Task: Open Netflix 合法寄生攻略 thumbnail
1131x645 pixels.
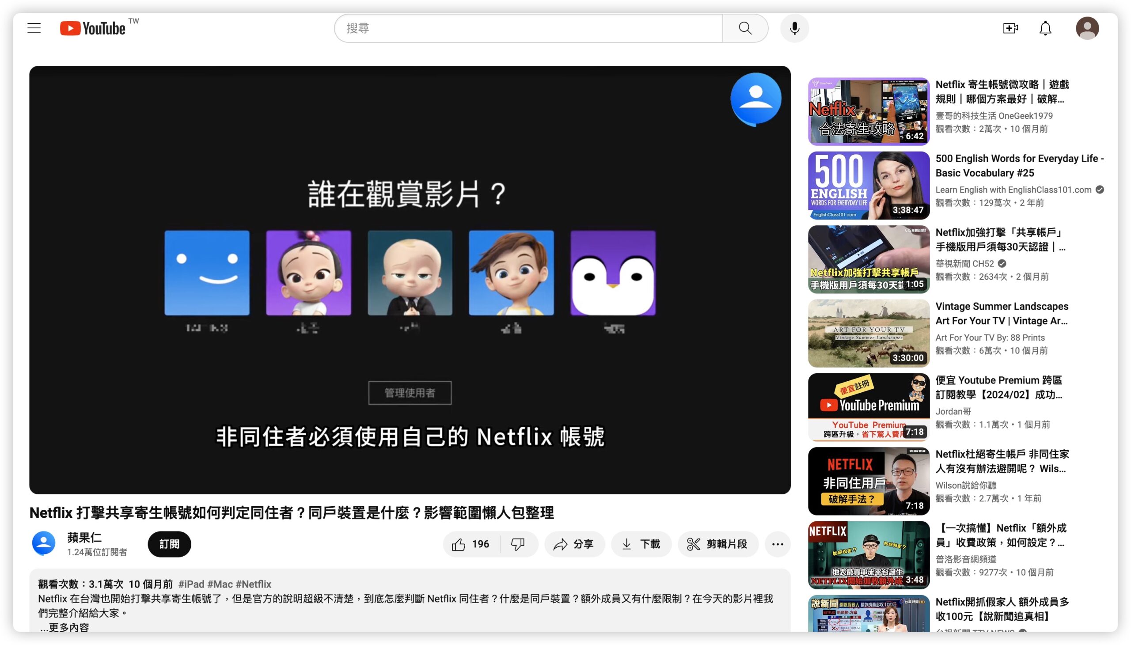Action: click(x=868, y=111)
